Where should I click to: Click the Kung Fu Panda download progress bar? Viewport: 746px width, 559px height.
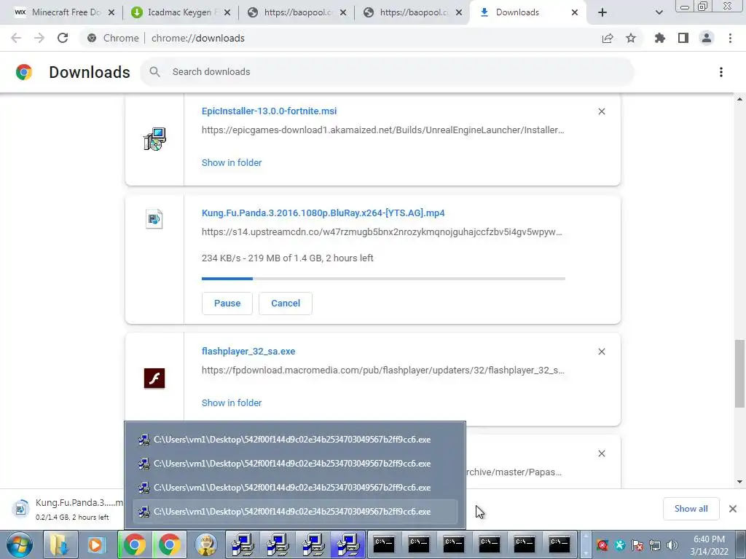click(x=383, y=279)
